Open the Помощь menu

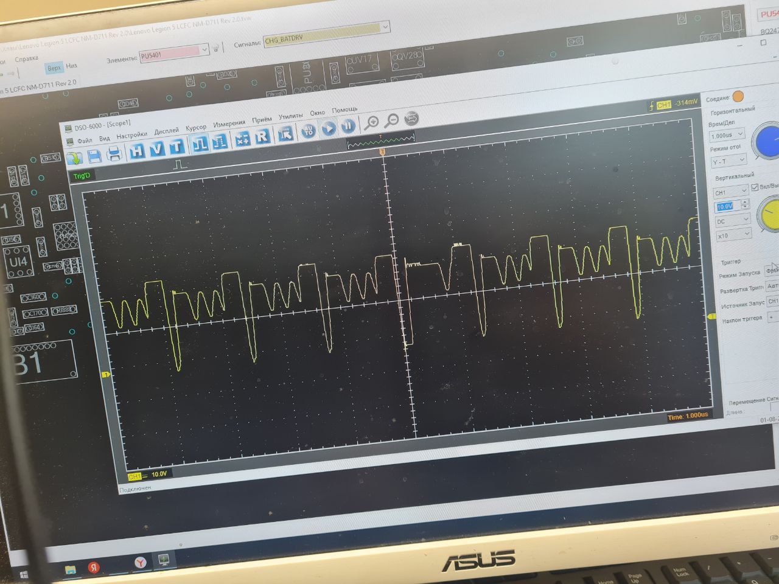344,110
